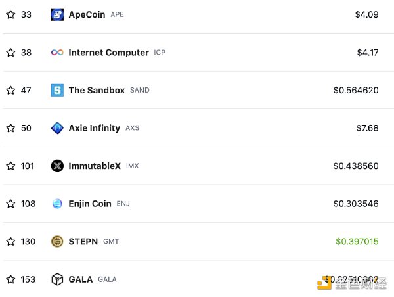Screen dimensions: 394x297
Task: Click The Sandbox blue S logo
Action: [x=57, y=90]
